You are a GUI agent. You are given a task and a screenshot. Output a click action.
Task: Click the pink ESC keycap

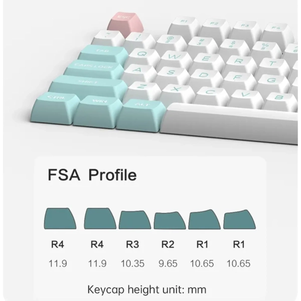click(125, 24)
